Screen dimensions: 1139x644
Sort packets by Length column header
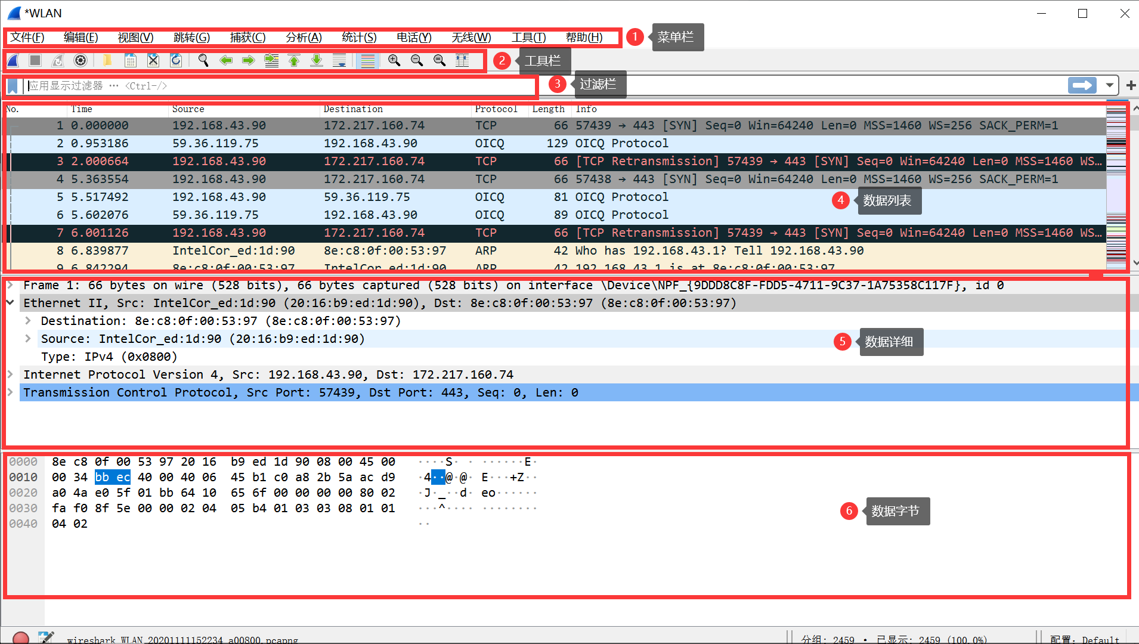click(550, 109)
